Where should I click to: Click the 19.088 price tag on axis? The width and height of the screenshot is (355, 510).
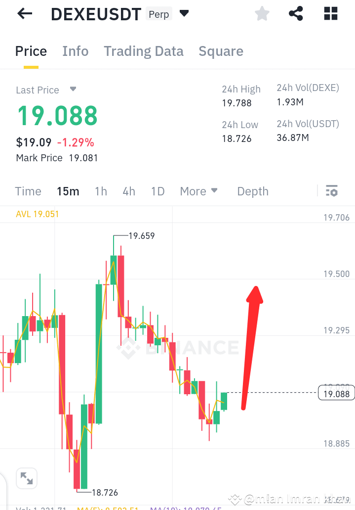click(336, 393)
